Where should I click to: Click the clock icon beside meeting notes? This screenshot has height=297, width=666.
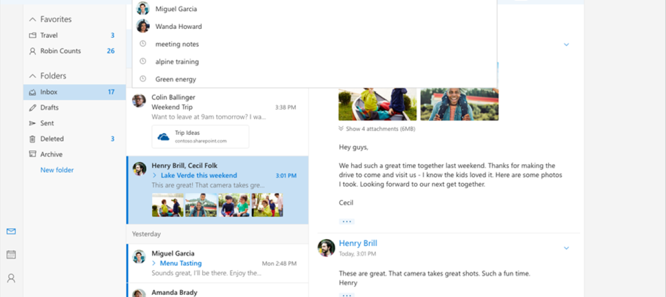pyautogui.click(x=143, y=44)
